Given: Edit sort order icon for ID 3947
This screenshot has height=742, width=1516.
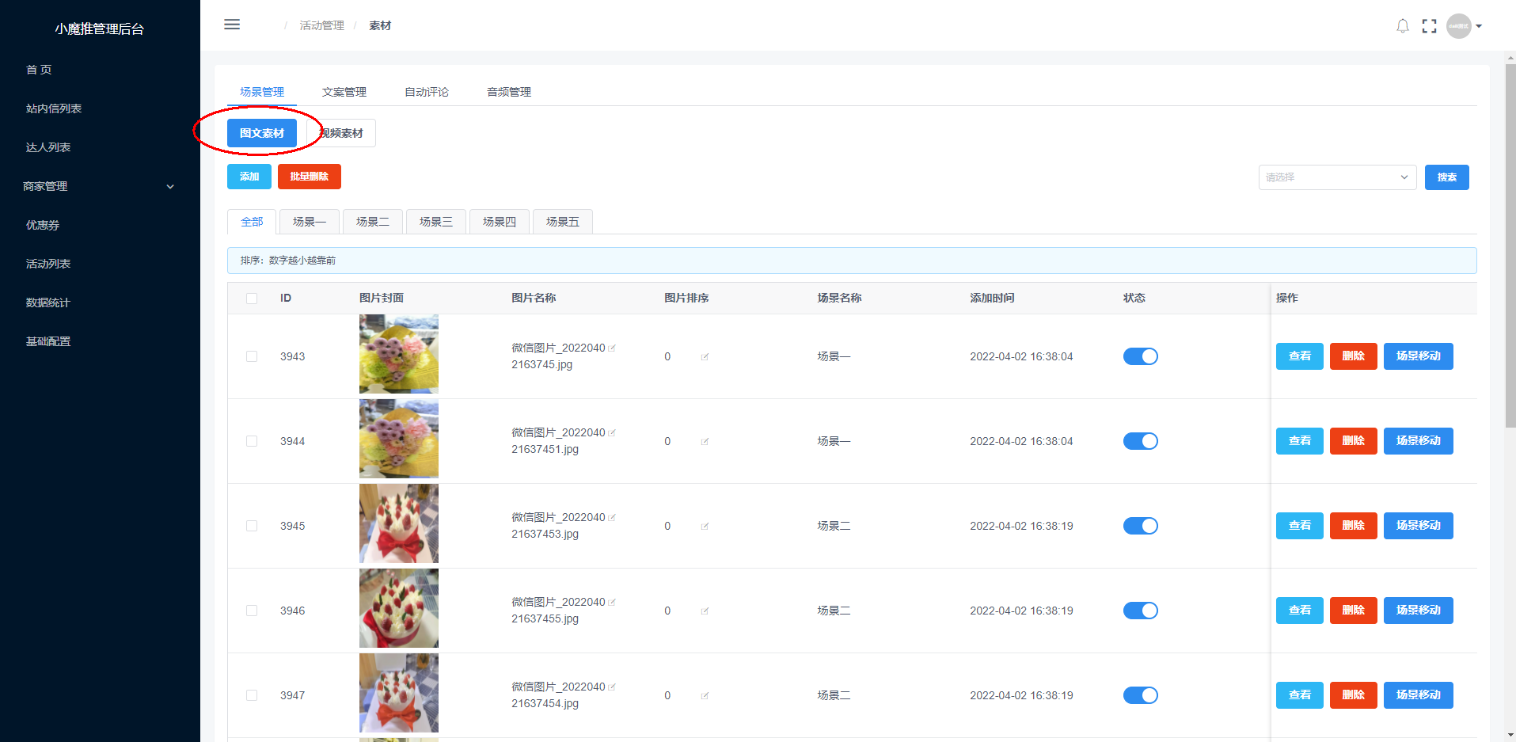Looking at the screenshot, I should tap(705, 696).
